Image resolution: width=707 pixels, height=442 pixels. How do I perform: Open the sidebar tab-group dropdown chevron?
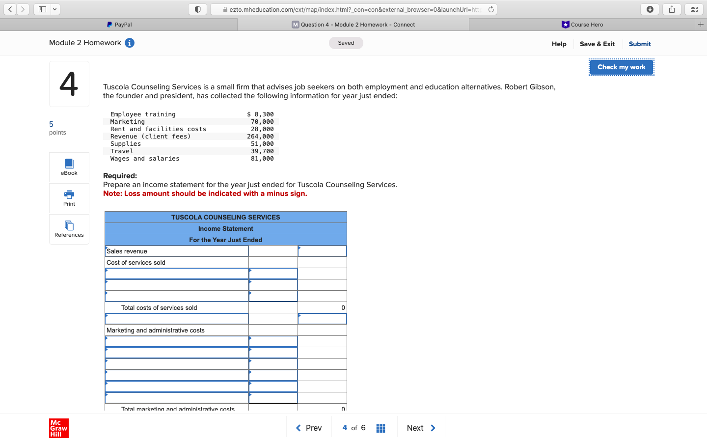click(55, 9)
